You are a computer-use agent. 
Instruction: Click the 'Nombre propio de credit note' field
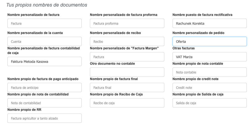(210, 87)
